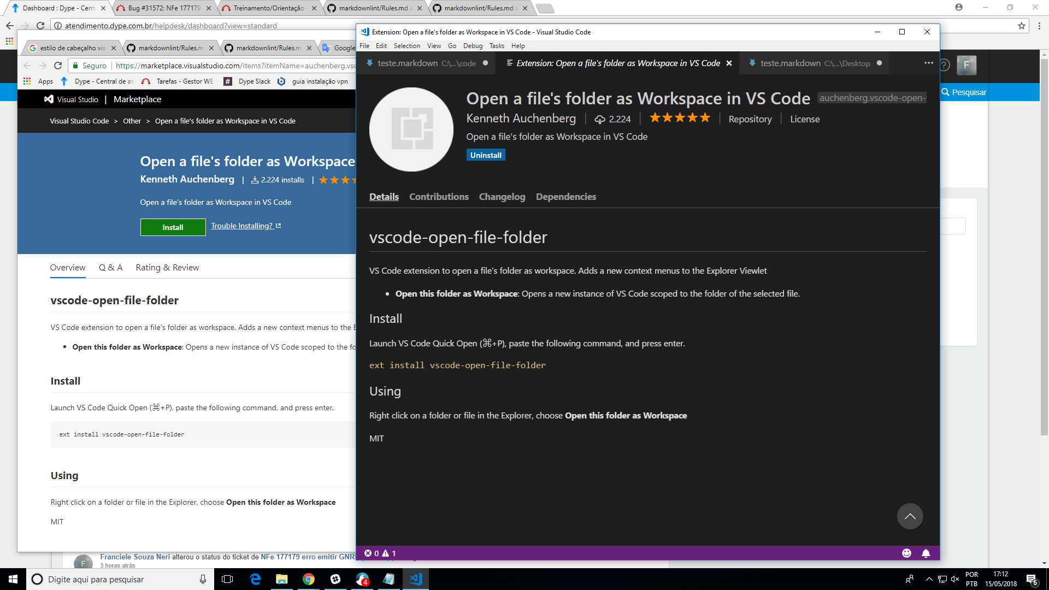Open the Selection menu
Viewport: 1049px width, 590px height.
coord(407,46)
